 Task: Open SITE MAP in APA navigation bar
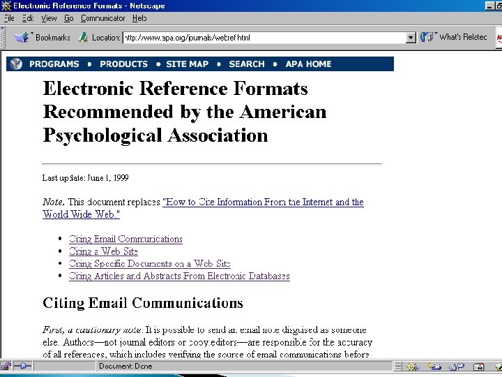point(188,64)
